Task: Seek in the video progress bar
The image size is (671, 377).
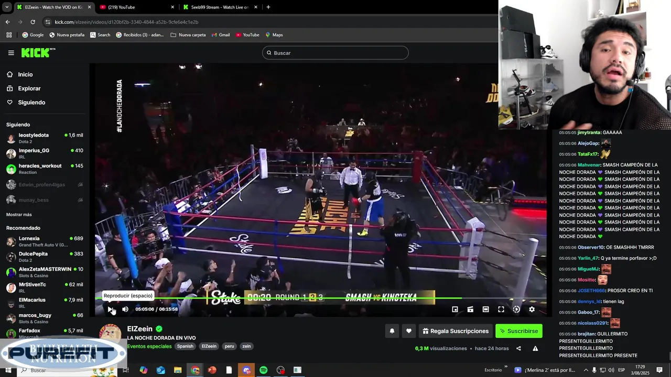Action: coord(320,299)
